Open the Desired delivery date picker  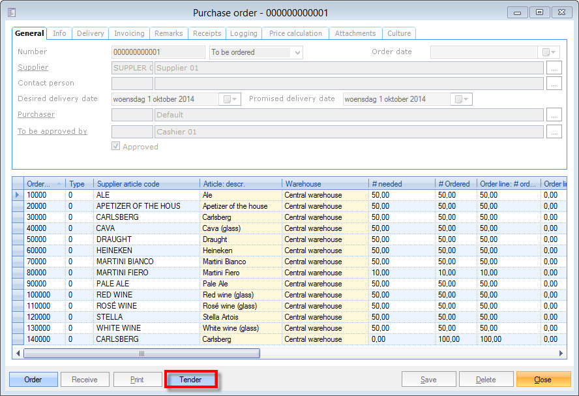point(231,99)
